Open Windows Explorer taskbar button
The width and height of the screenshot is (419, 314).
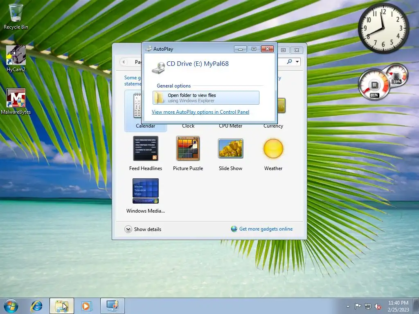click(62, 306)
